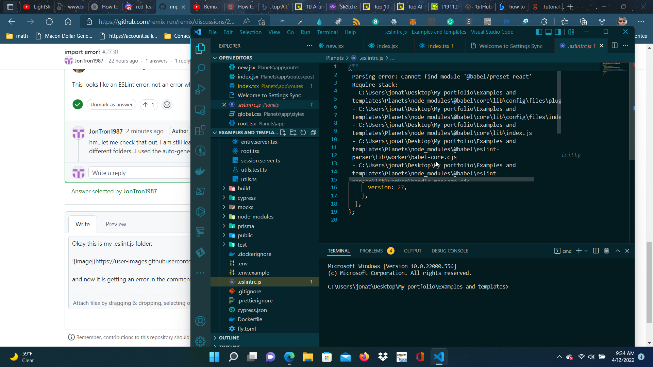
Task: Split the editor to the right
Action: click(x=615, y=46)
